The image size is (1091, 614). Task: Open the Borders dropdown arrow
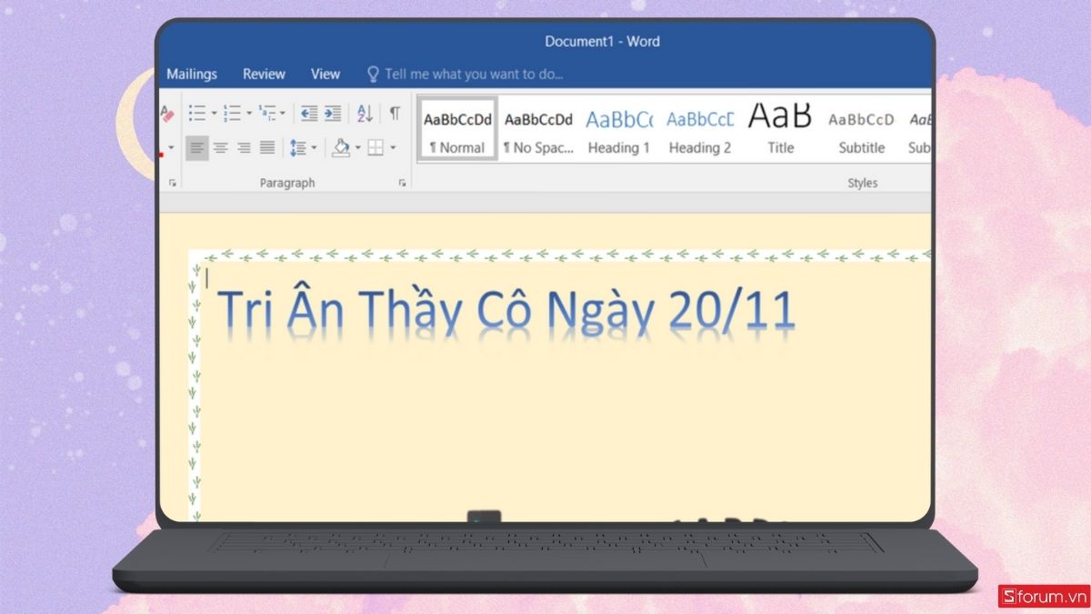[393, 147]
